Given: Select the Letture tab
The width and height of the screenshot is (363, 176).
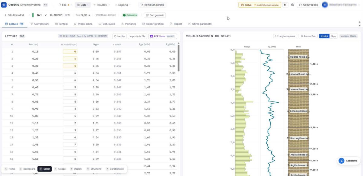Looking at the screenshot, I should tap(15, 24).
